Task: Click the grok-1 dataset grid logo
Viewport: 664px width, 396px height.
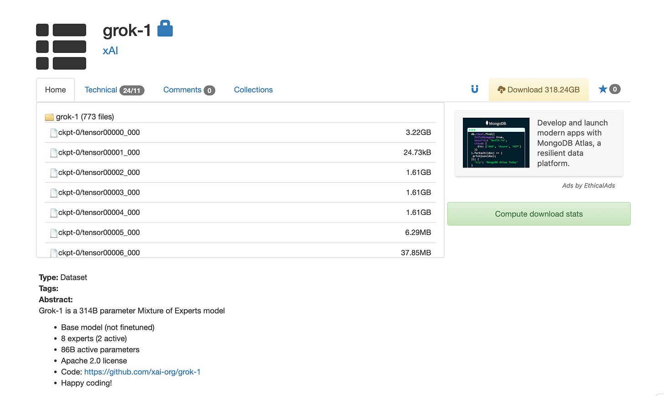Action: click(x=61, y=47)
